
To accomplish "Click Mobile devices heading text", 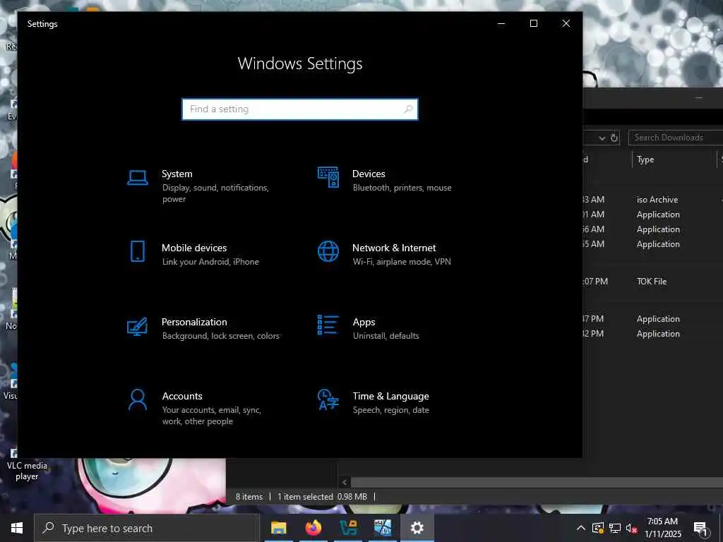I will 194,248.
